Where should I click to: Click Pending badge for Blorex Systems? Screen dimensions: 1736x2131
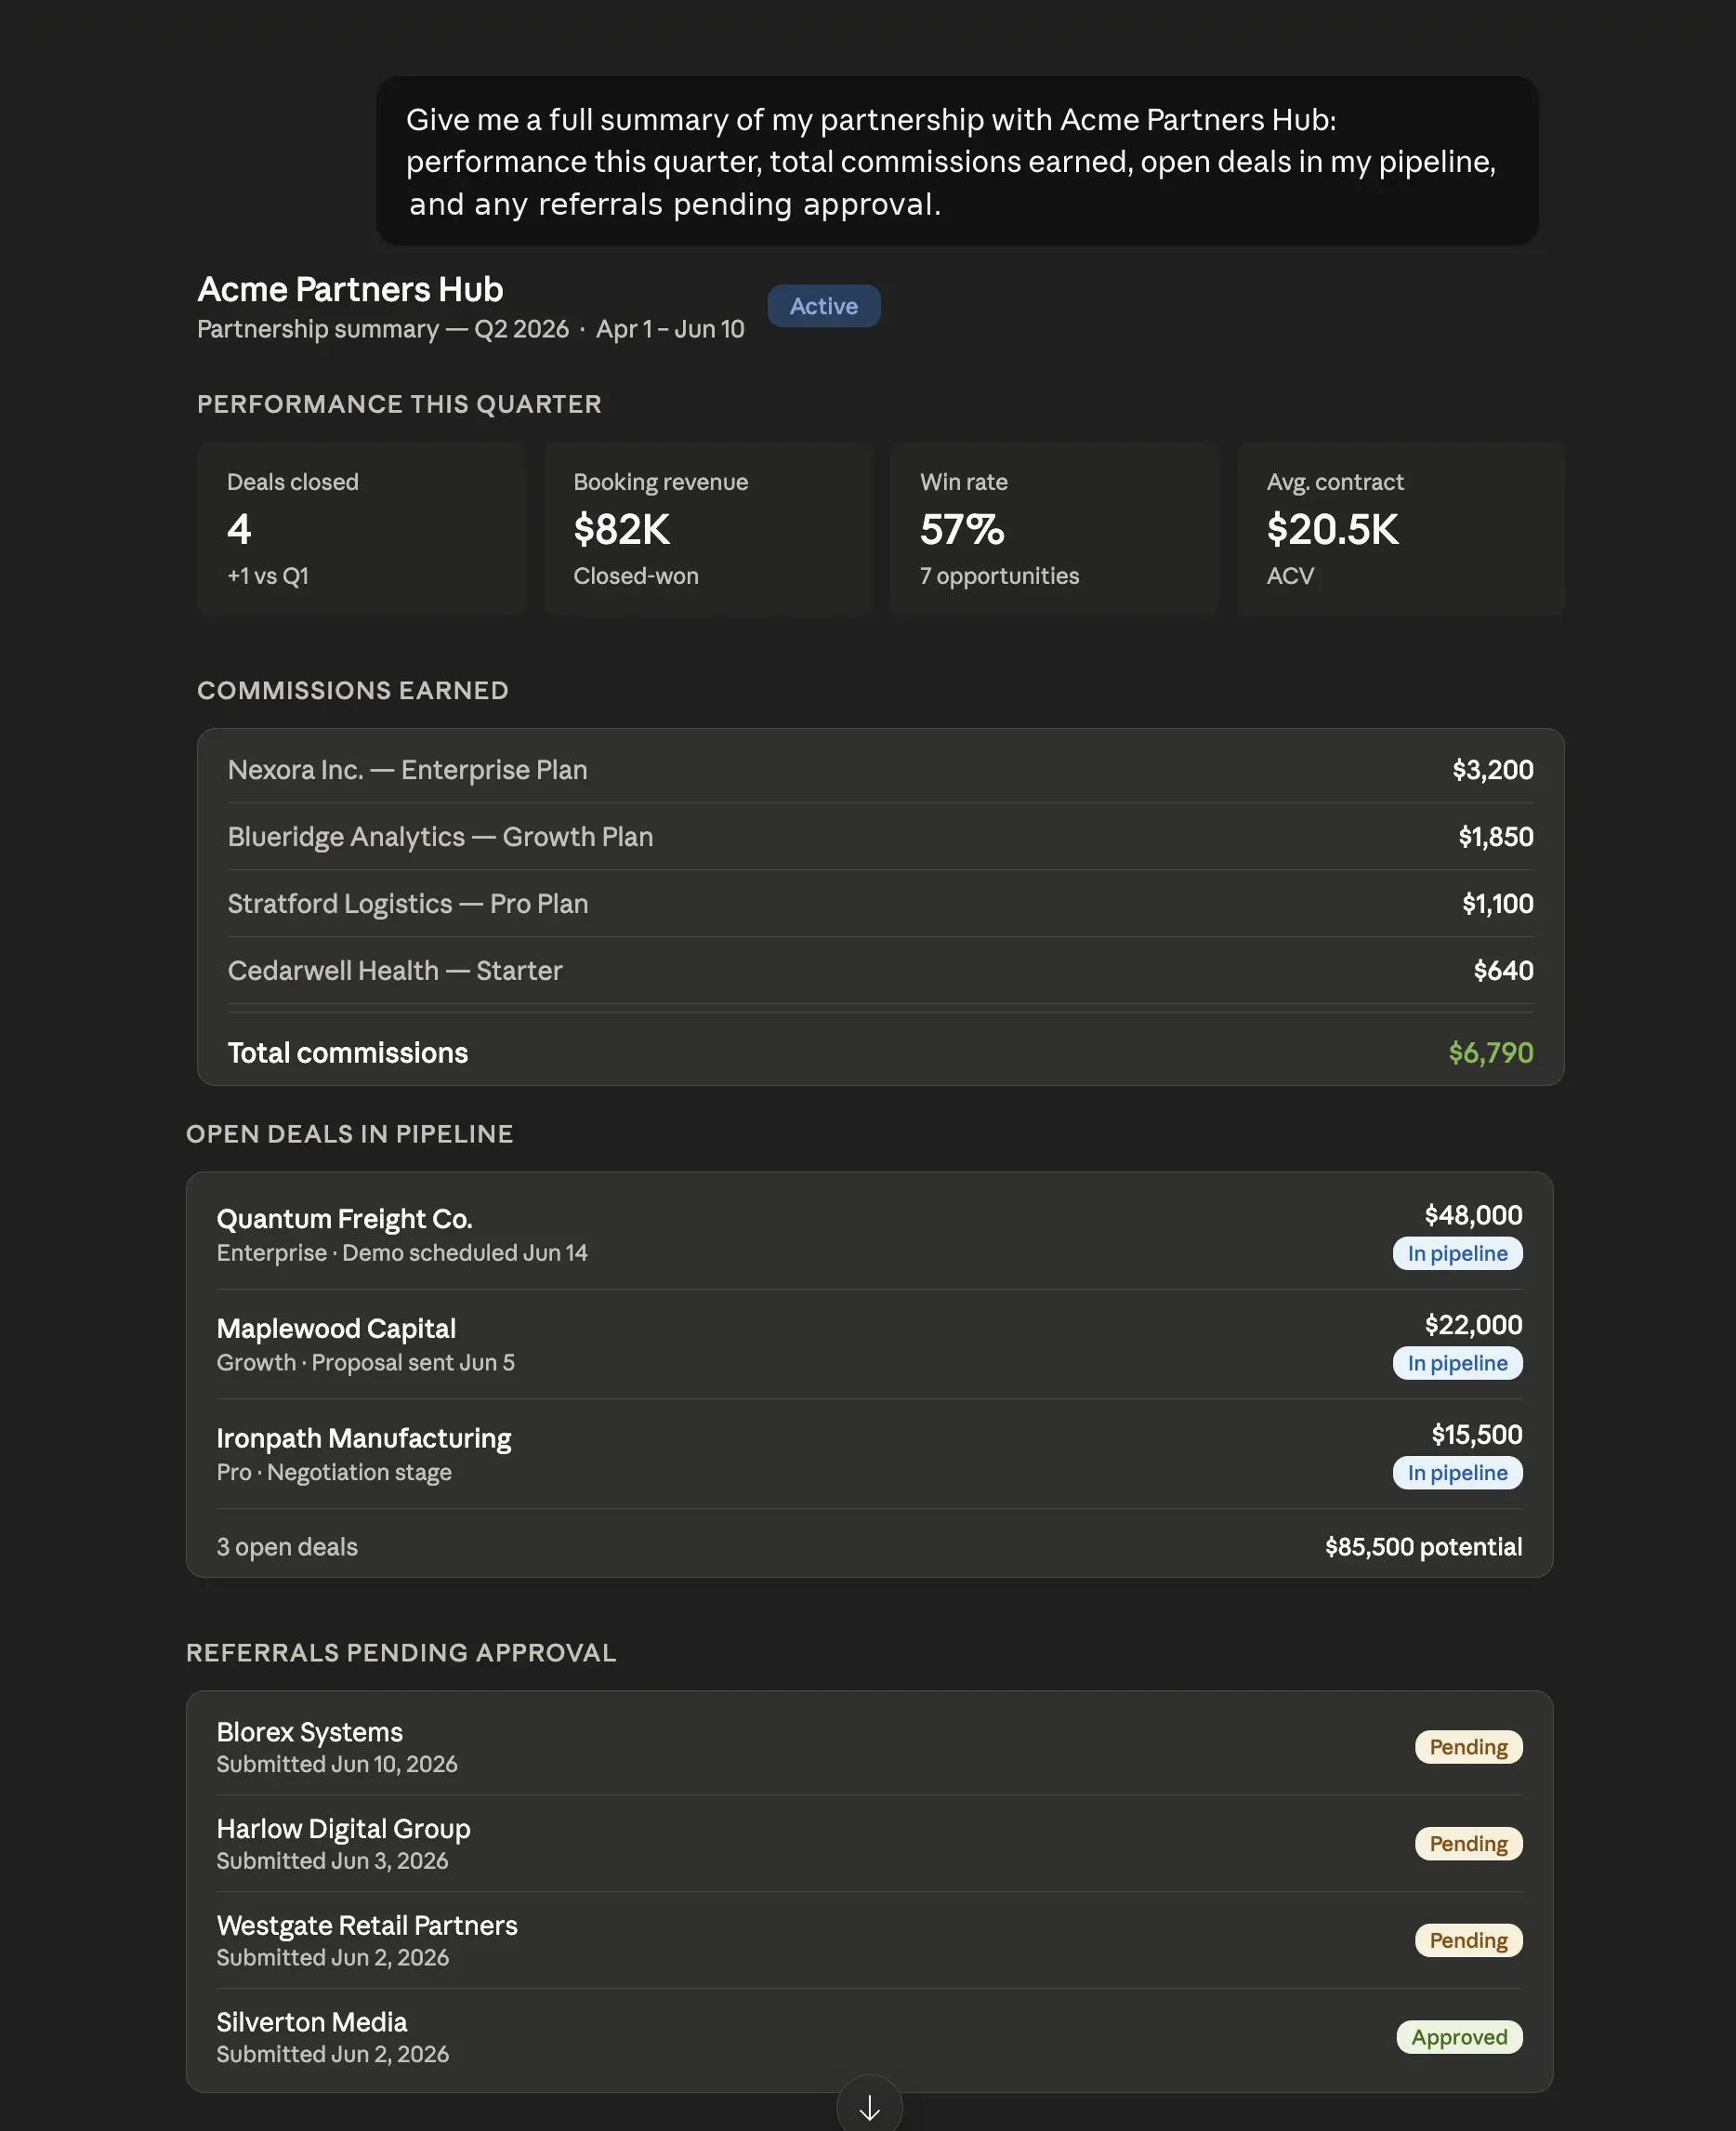click(1468, 1747)
